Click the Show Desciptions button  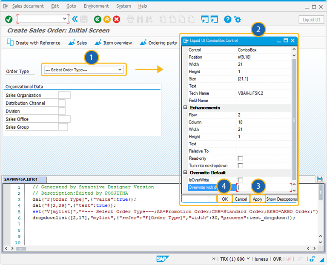[281, 199]
